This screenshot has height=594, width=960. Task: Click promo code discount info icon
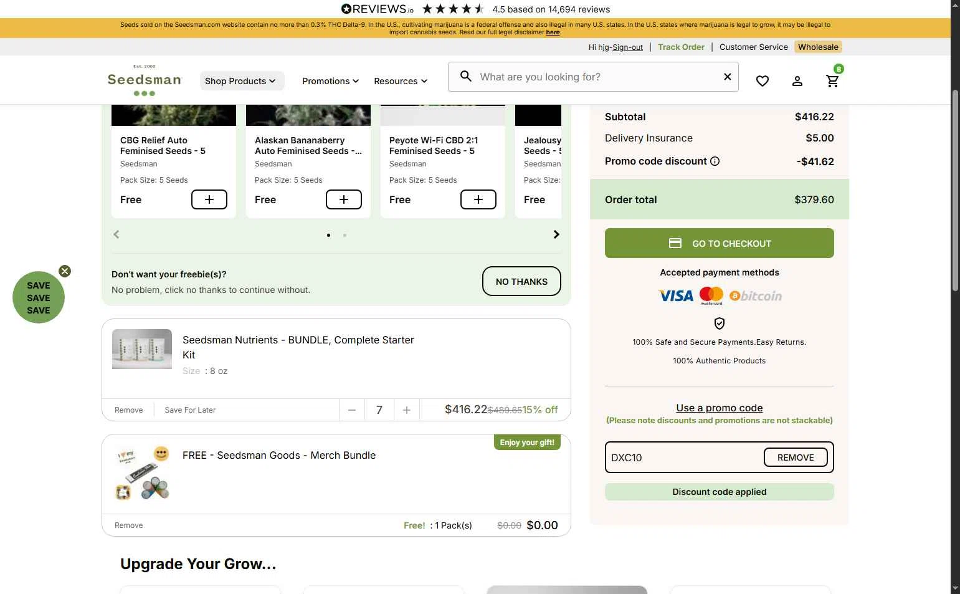pos(715,161)
